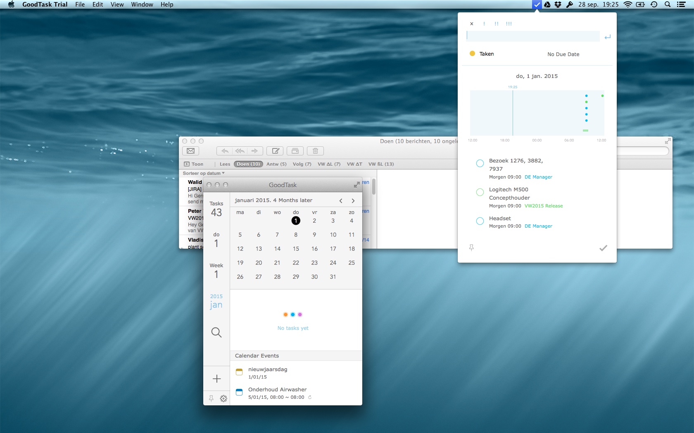This screenshot has height=433, width=694.
Task: Open the Onderhoud Airwasher event
Action: pos(296,393)
